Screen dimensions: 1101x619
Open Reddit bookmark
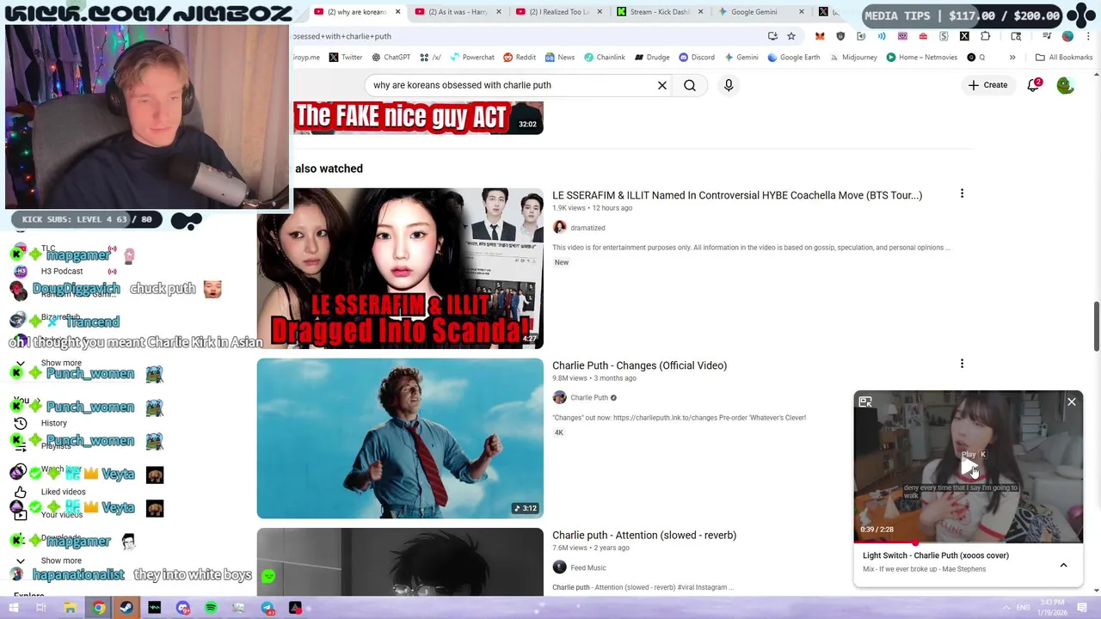tap(520, 58)
